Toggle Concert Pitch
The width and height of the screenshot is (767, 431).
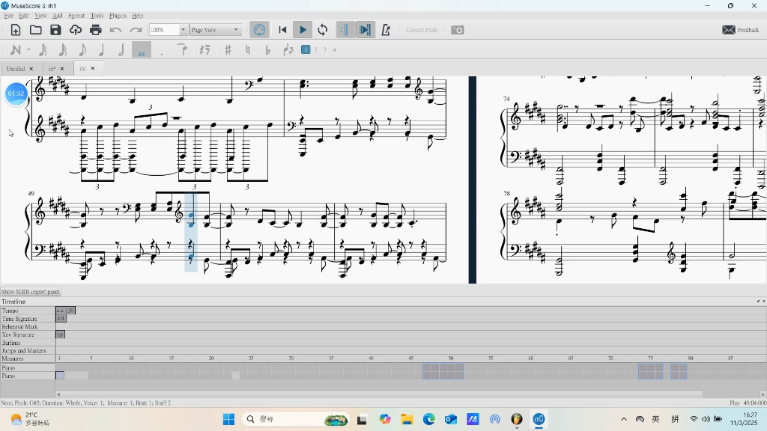421,30
